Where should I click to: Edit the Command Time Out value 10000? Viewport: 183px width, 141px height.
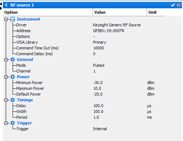99,48
